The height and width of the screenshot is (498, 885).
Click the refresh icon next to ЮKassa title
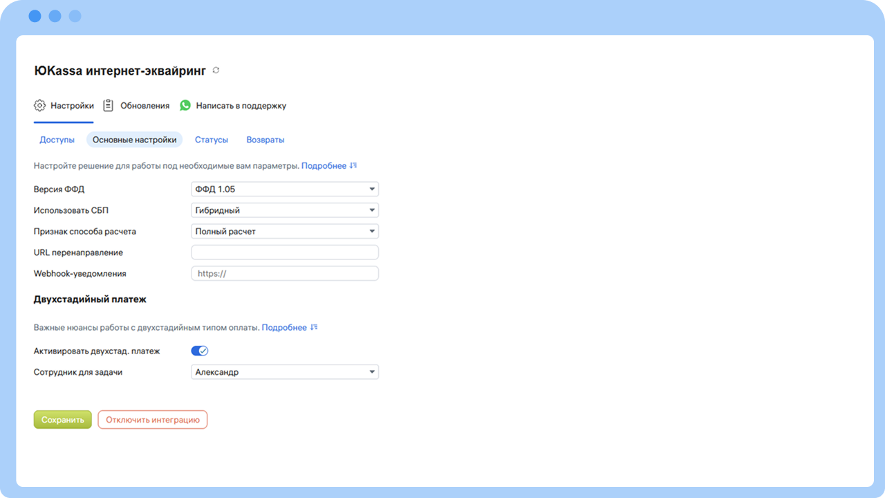(x=216, y=71)
